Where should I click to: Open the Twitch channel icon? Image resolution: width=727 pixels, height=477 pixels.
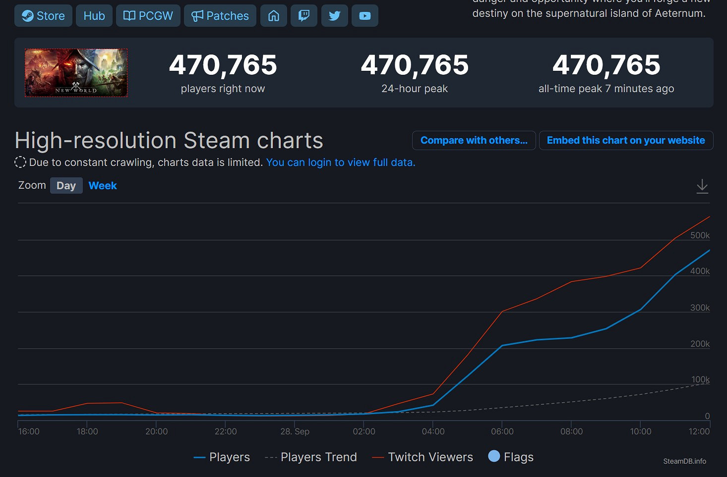pyautogui.click(x=304, y=16)
